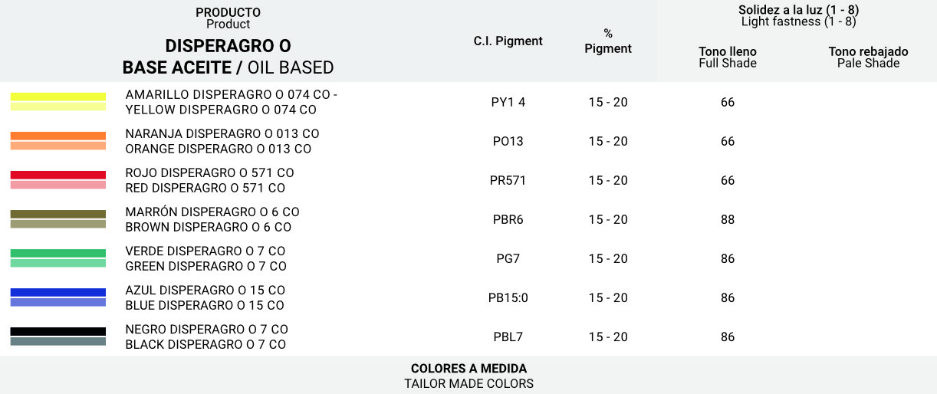Click the "DISPERAGRO O" product heading
Viewport: 937px width, 394px height.
(228, 46)
